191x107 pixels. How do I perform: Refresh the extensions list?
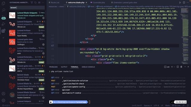(36, 3)
